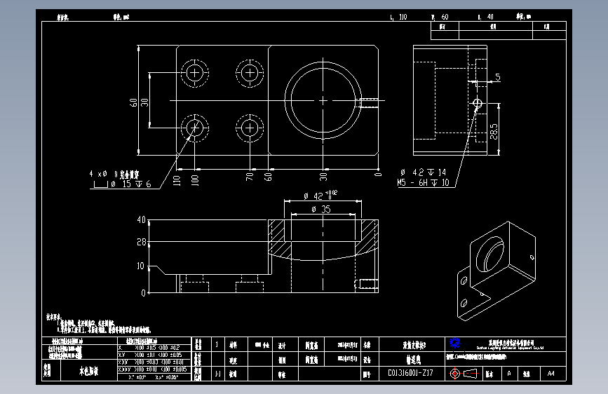Click the version cell containing letter A
Screen dimensions: 608x394
[509, 374]
